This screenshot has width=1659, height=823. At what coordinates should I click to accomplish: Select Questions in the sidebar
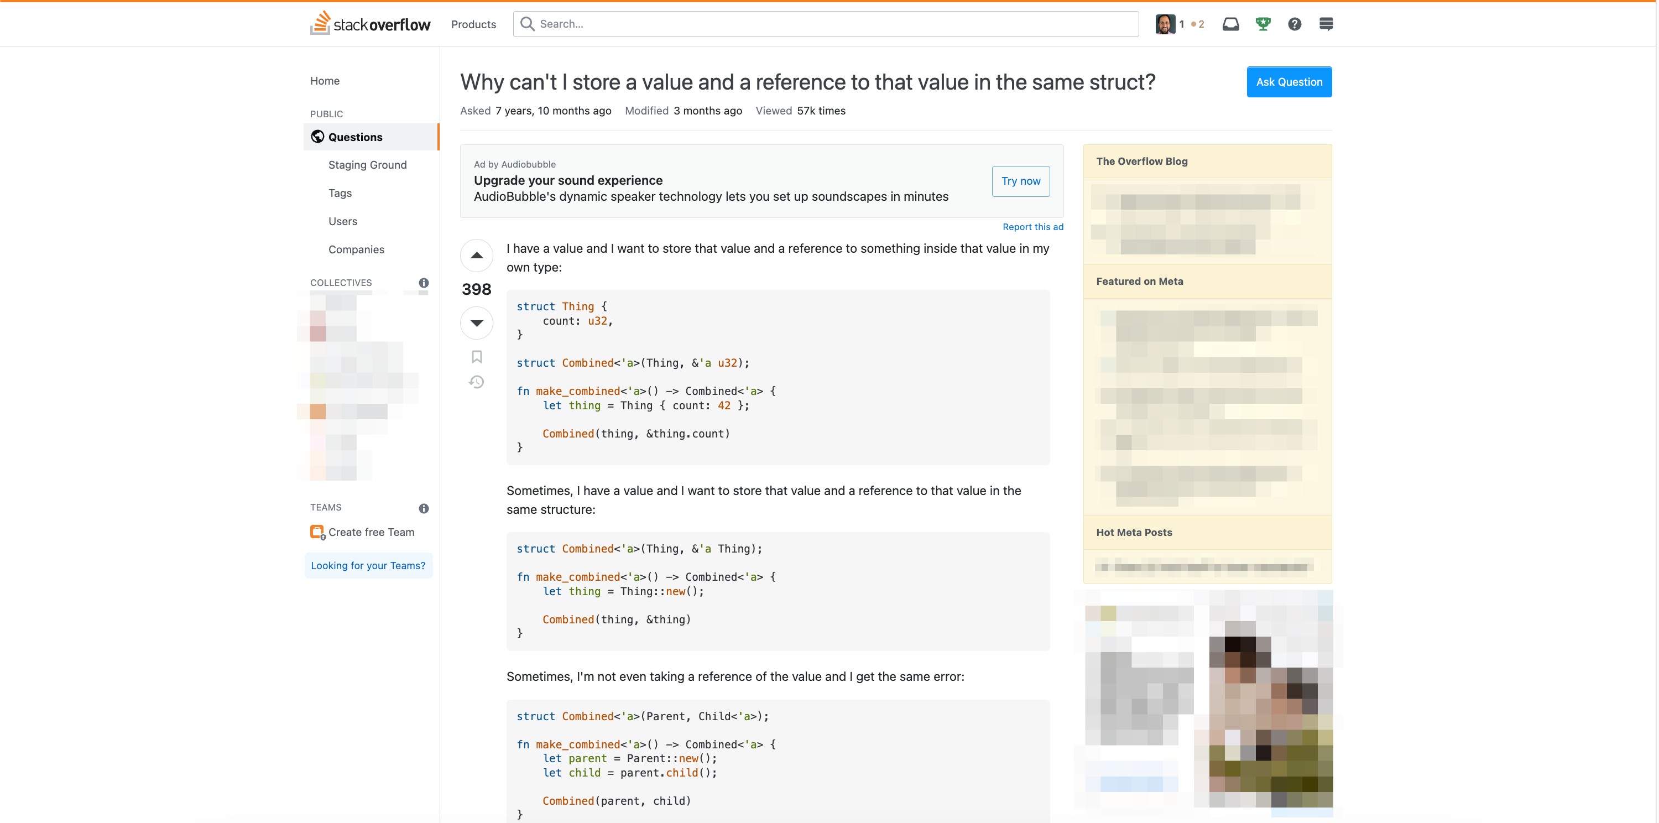pos(371,137)
